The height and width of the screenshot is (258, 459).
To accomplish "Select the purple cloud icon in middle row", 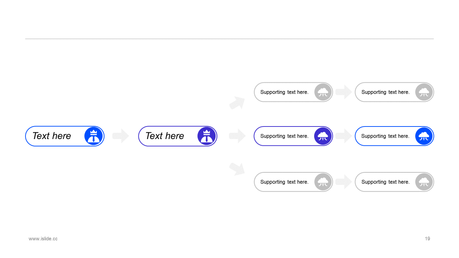I will coord(323,136).
